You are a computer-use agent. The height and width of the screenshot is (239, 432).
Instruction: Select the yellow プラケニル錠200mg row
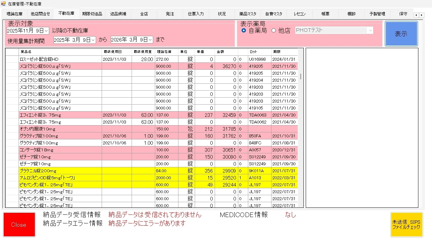(60, 171)
